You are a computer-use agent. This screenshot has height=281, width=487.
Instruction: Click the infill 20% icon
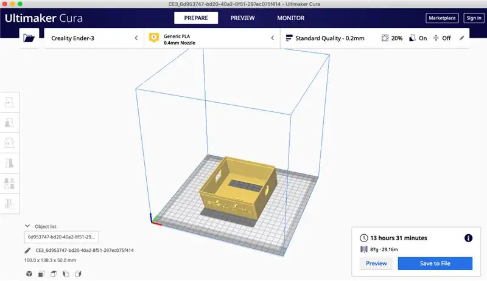(x=385, y=38)
